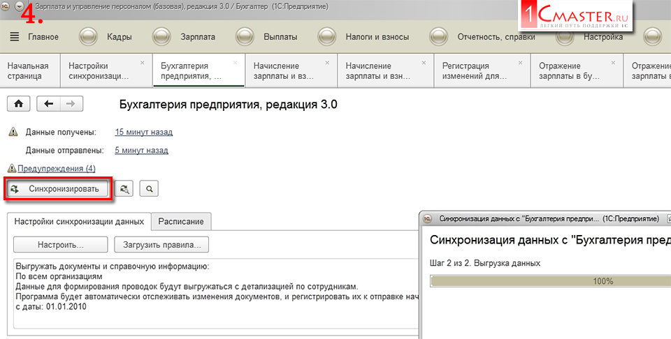This screenshot has width=671, height=339.
Task: Click the 100% progress bar in sync window
Action: tap(551, 281)
